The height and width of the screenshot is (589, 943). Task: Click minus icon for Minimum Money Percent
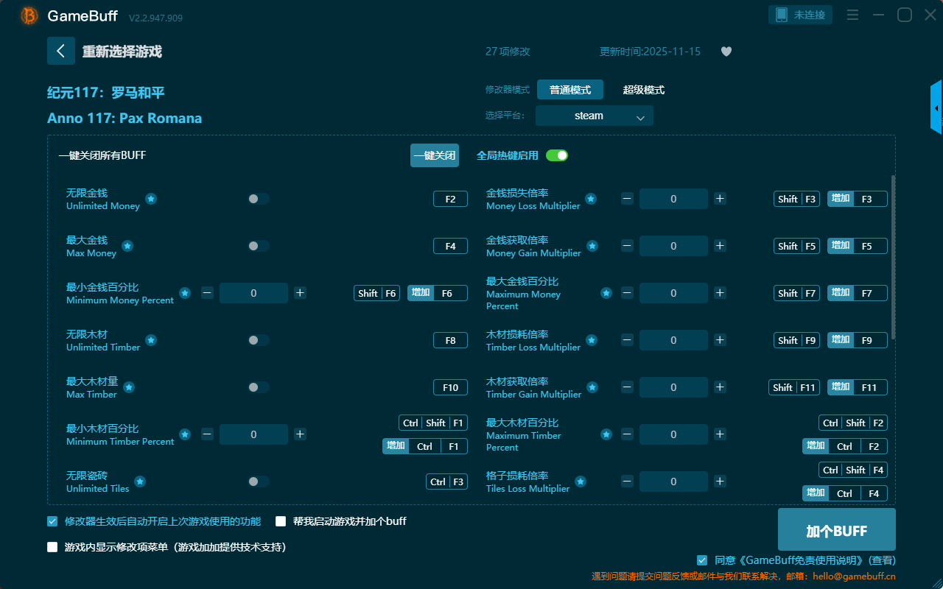207,293
